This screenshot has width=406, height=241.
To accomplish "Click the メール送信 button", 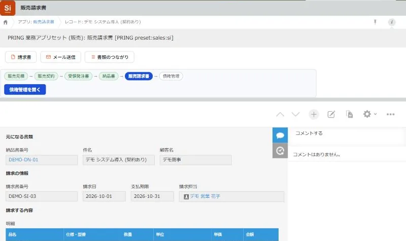I will [x=60, y=57].
